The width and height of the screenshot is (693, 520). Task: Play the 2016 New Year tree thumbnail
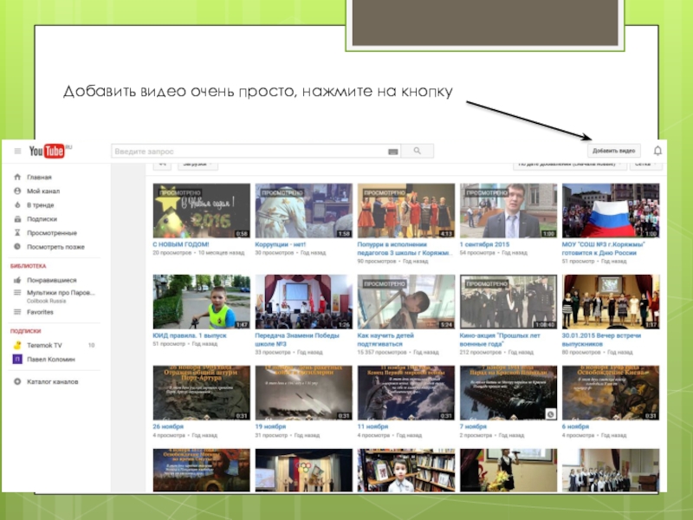(x=202, y=211)
